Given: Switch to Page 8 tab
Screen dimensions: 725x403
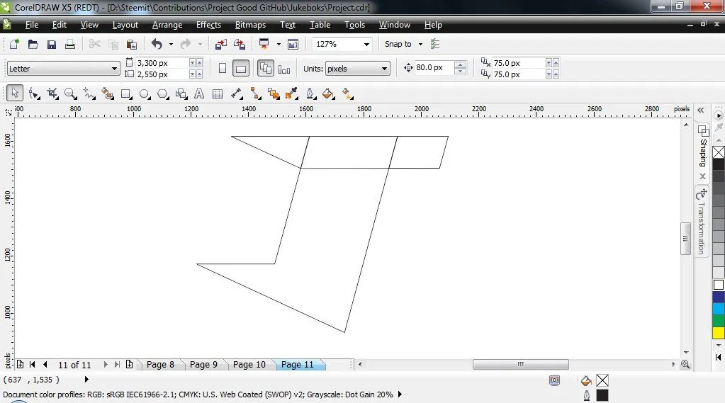Looking at the screenshot, I should click(160, 365).
